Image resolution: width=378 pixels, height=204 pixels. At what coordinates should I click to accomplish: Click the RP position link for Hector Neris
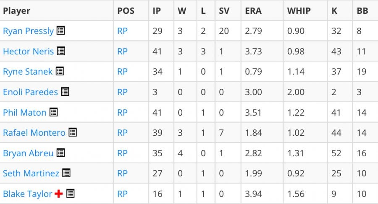pos(122,52)
